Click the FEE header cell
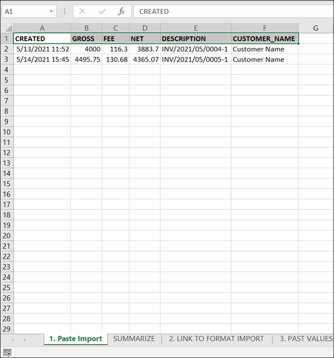Screen dimensions: 334x358 116,39
